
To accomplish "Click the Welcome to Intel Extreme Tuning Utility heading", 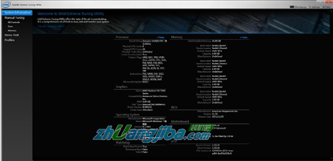I will click(x=71, y=14).
